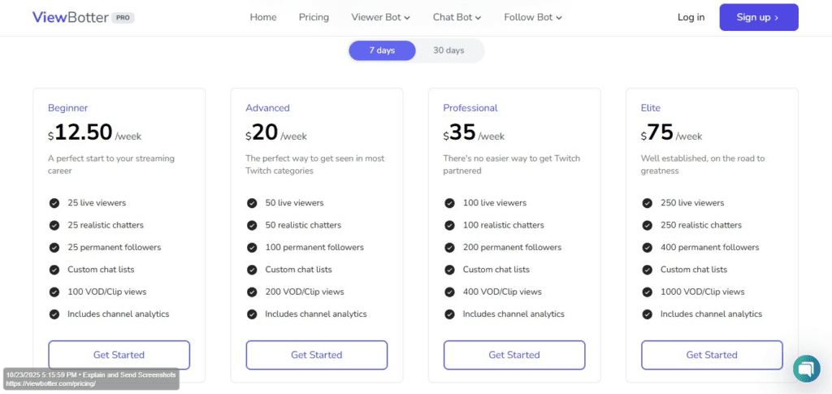
Task: Switch billing to 30 days
Action: tap(448, 50)
